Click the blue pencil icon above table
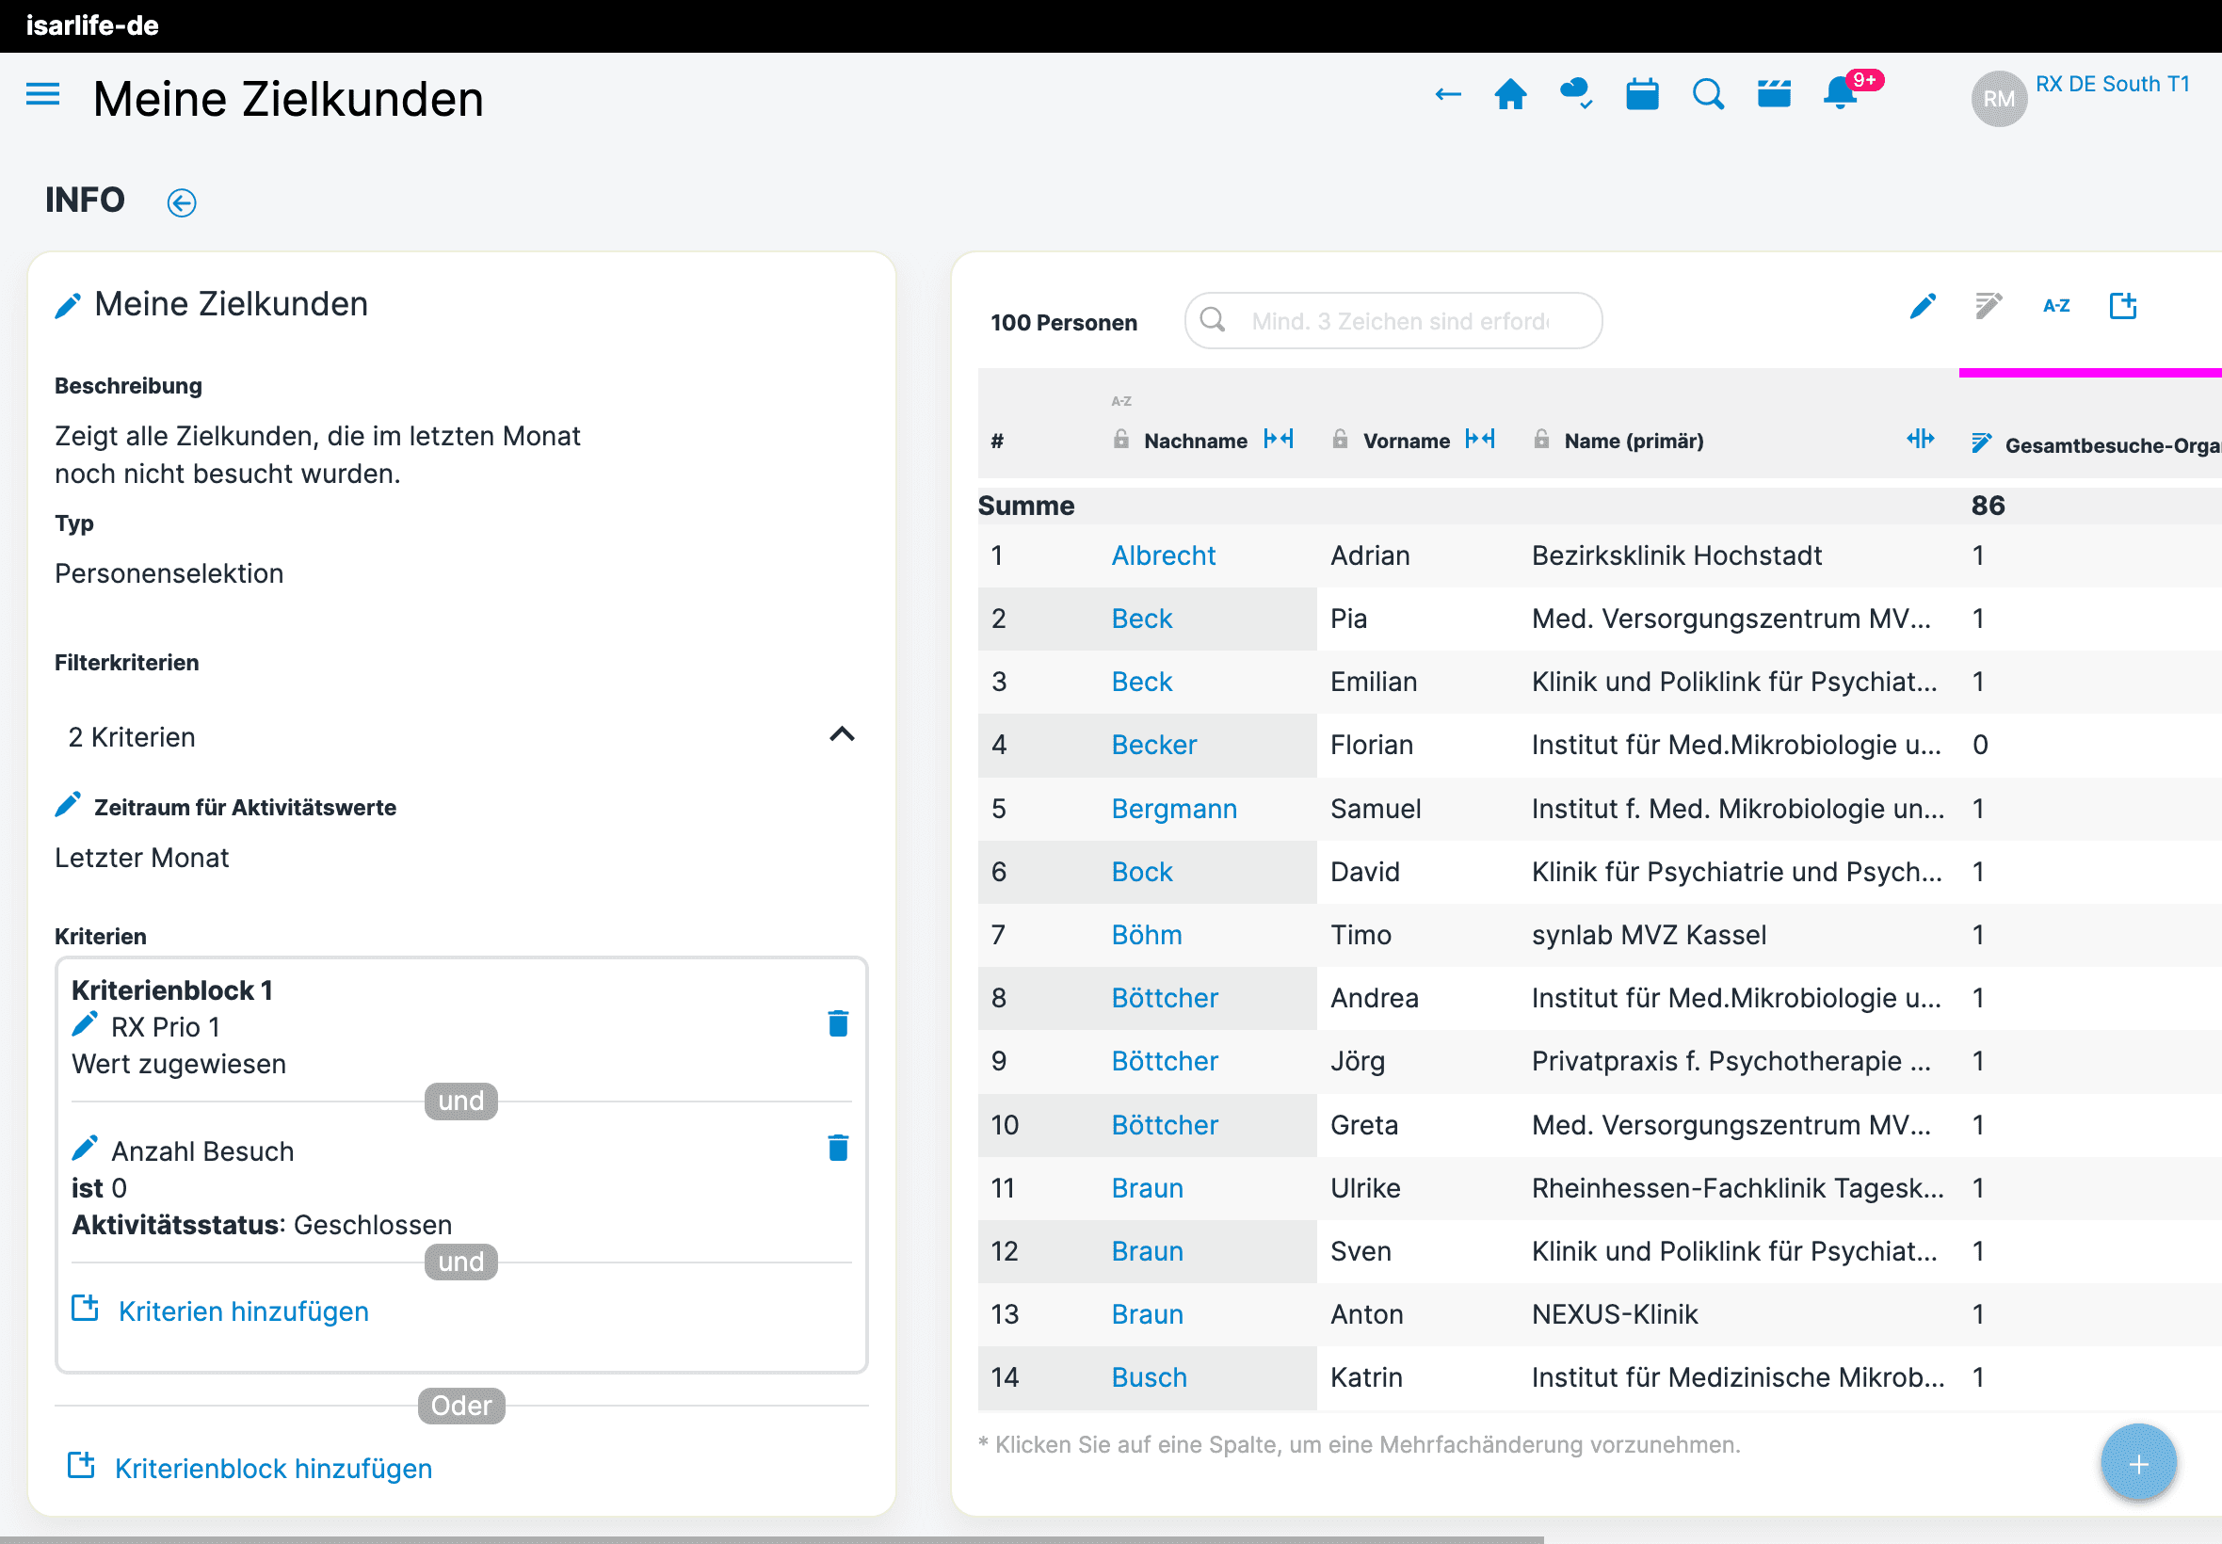The image size is (2222, 1544). coord(1922,307)
